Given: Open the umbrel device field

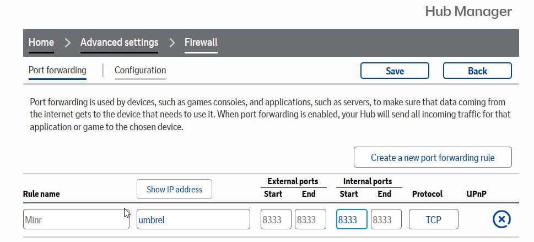Looking at the screenshot, I should [x=193, y=219].
